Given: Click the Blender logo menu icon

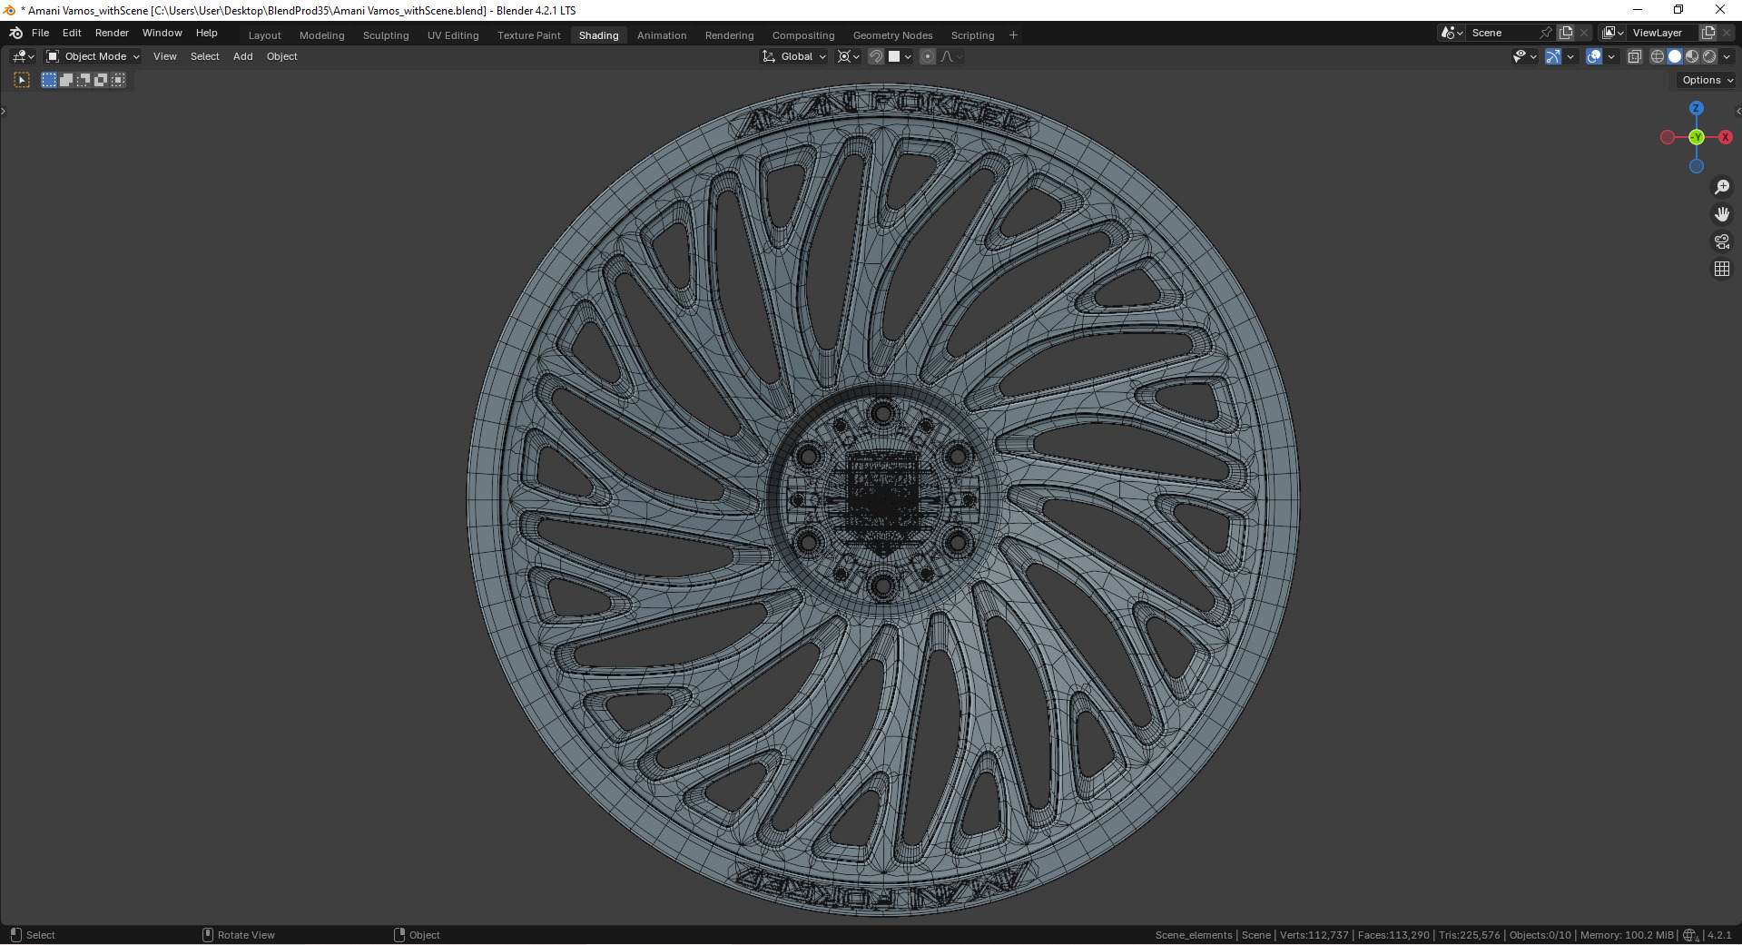Looking at the screenshot, I should (15, 33).
